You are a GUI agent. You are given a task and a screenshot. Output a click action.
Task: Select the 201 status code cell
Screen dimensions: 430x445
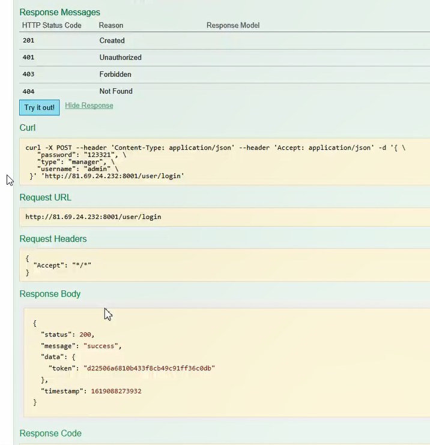(x=28, y=41)
